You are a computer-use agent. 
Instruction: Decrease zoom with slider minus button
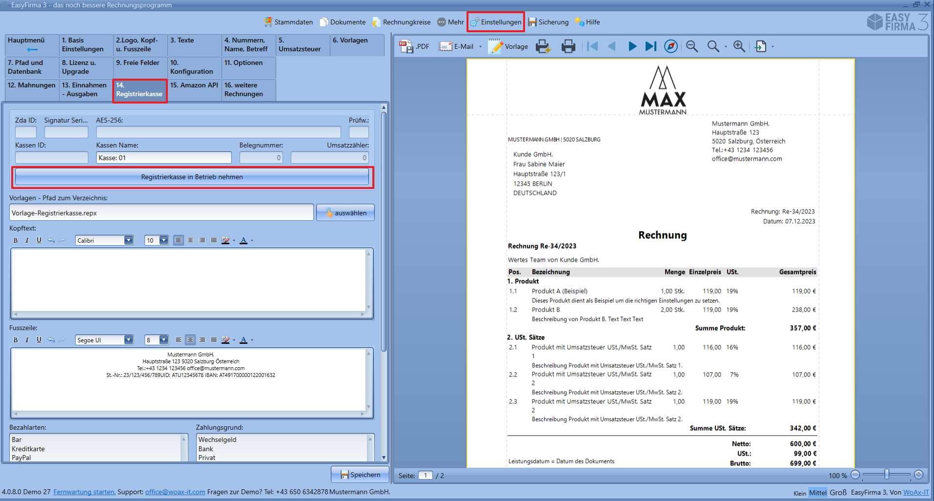pos(855,475)
